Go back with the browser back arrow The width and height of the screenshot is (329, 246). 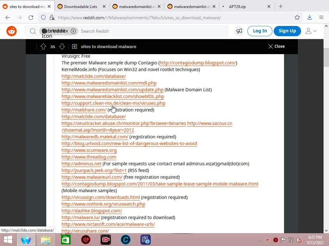(x=8, y=18)
